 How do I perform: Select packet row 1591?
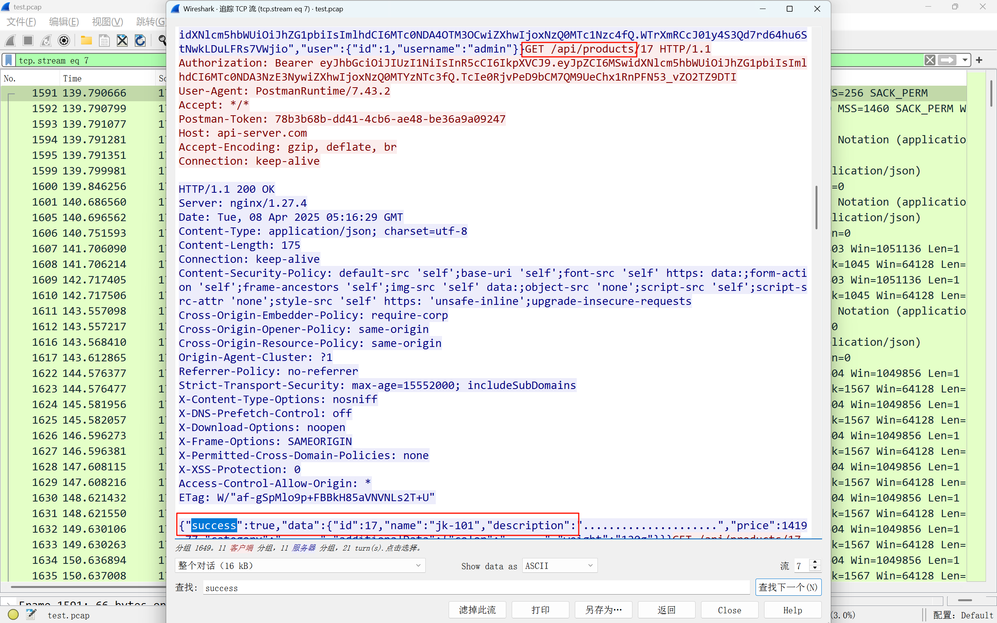[83, 93]
